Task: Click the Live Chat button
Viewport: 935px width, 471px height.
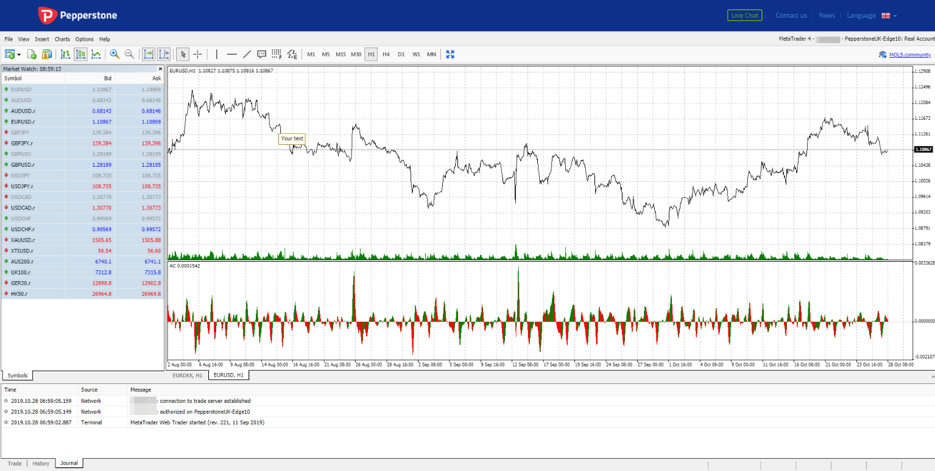Action: tap(745, 15)
